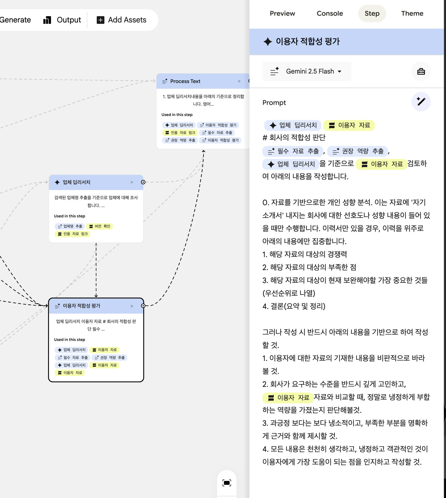Click the Output toolbar button

[x=62, y=20]
